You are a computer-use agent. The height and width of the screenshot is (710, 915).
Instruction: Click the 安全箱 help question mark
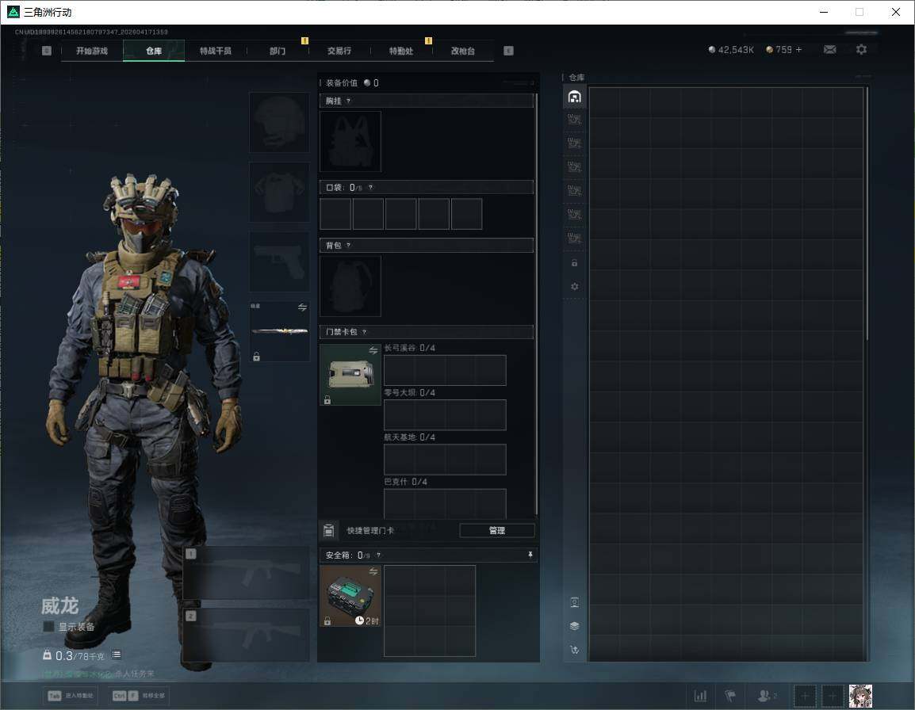tap(378, 555)
